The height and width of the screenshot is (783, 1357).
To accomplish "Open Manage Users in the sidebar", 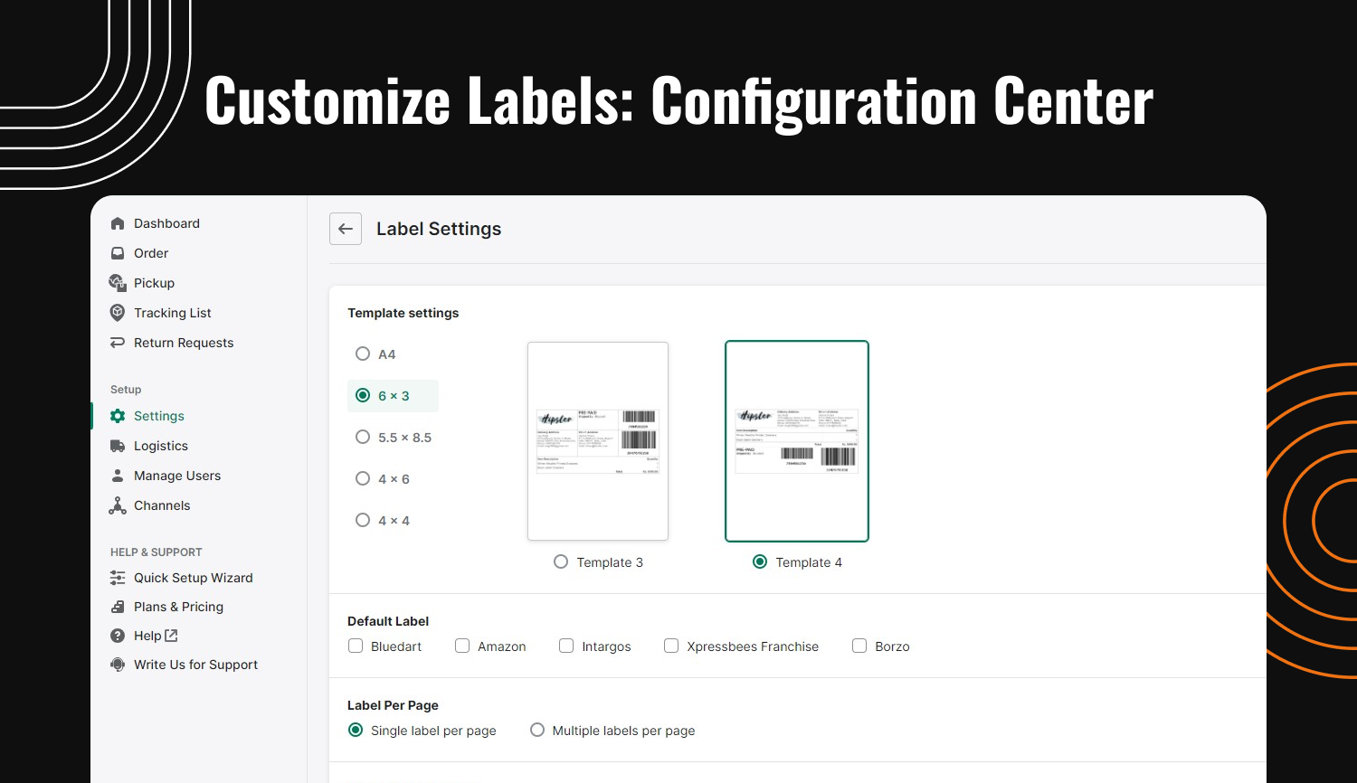I will [x=176, y=476].
